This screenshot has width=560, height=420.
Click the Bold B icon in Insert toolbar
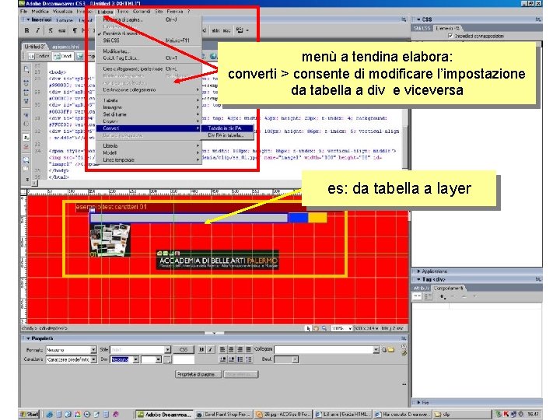(x=26, y=30)
